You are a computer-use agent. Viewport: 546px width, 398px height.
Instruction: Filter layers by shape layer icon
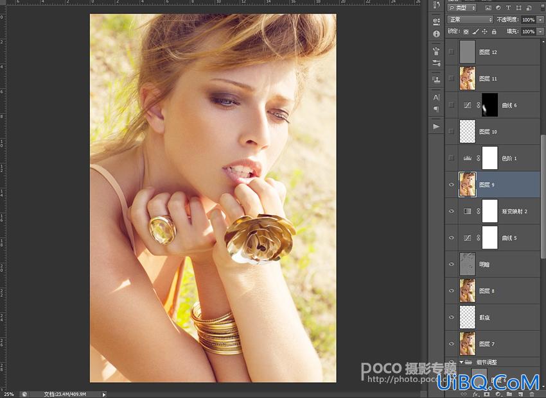pyautogui.click(x=518, y=8)
